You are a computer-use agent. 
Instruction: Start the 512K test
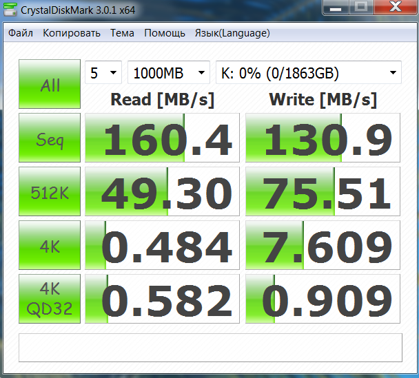[x=50, y=191]
